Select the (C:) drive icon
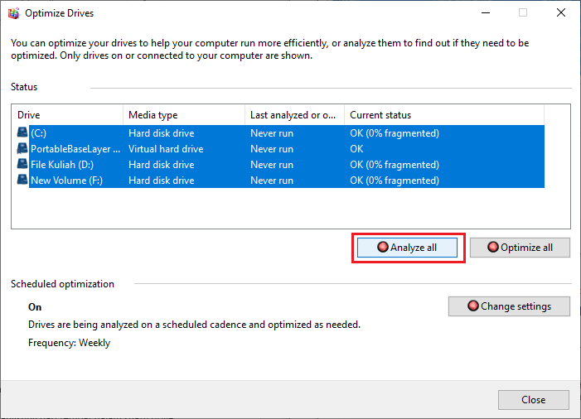The image size is (581, 419). (22, 133)
